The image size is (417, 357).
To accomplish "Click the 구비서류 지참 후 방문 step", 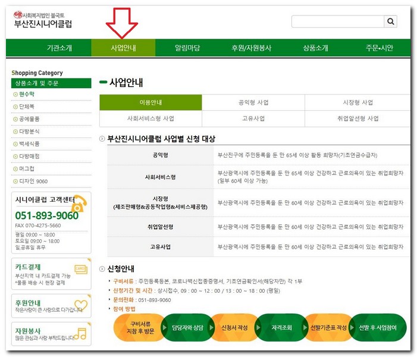I will coord(140,327).
